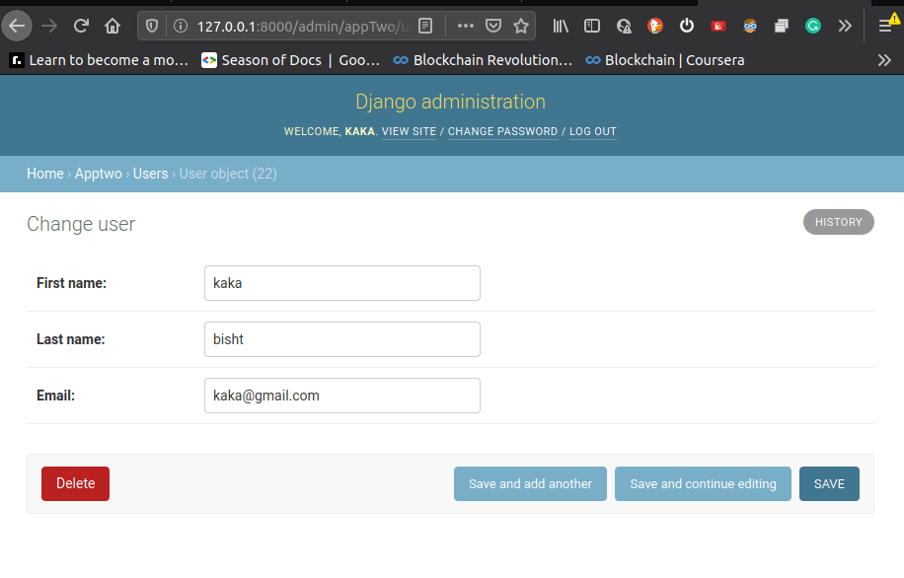Click into the Email input field
This screenshot has width=904, height=578.
(341, 396)
